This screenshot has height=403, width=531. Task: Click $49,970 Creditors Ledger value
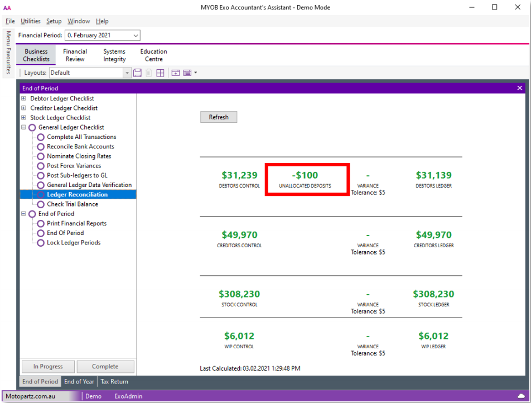coord(434,235)
